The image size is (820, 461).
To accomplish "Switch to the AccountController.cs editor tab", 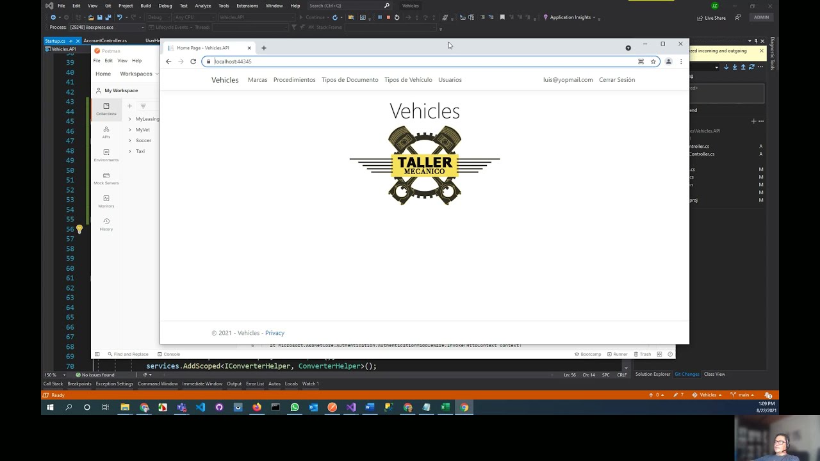I will (x=105, y=40).
